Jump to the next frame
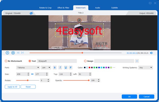This screenshot has width=159, height=102. click(x=23, y=53)
